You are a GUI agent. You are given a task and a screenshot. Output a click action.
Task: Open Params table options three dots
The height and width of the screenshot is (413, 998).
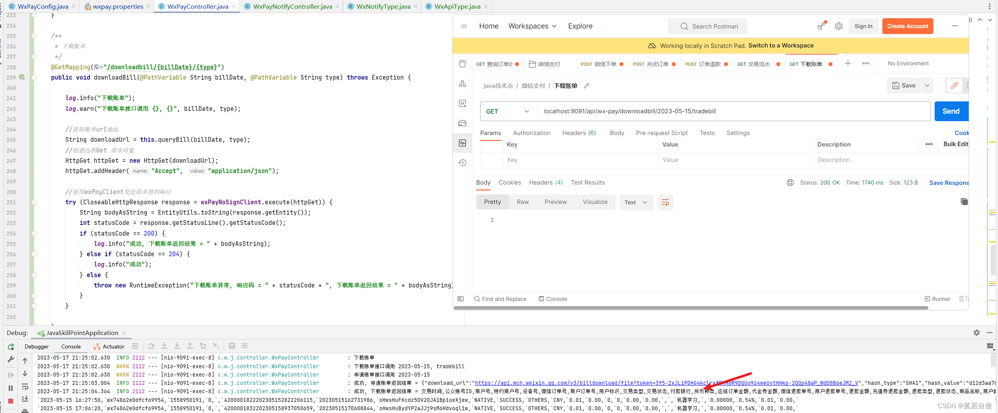click(929, 144)
